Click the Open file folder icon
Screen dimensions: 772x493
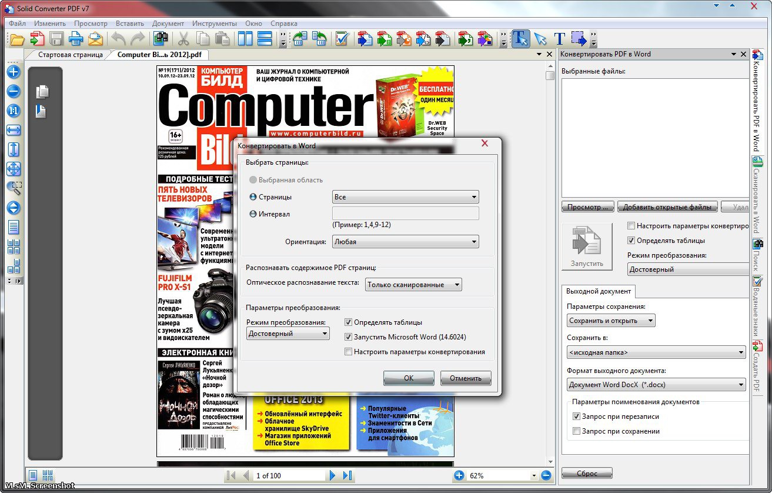point(18,39)
